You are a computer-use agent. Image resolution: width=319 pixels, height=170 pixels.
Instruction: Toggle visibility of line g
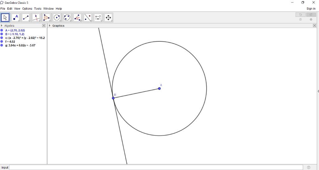point(2,45)
